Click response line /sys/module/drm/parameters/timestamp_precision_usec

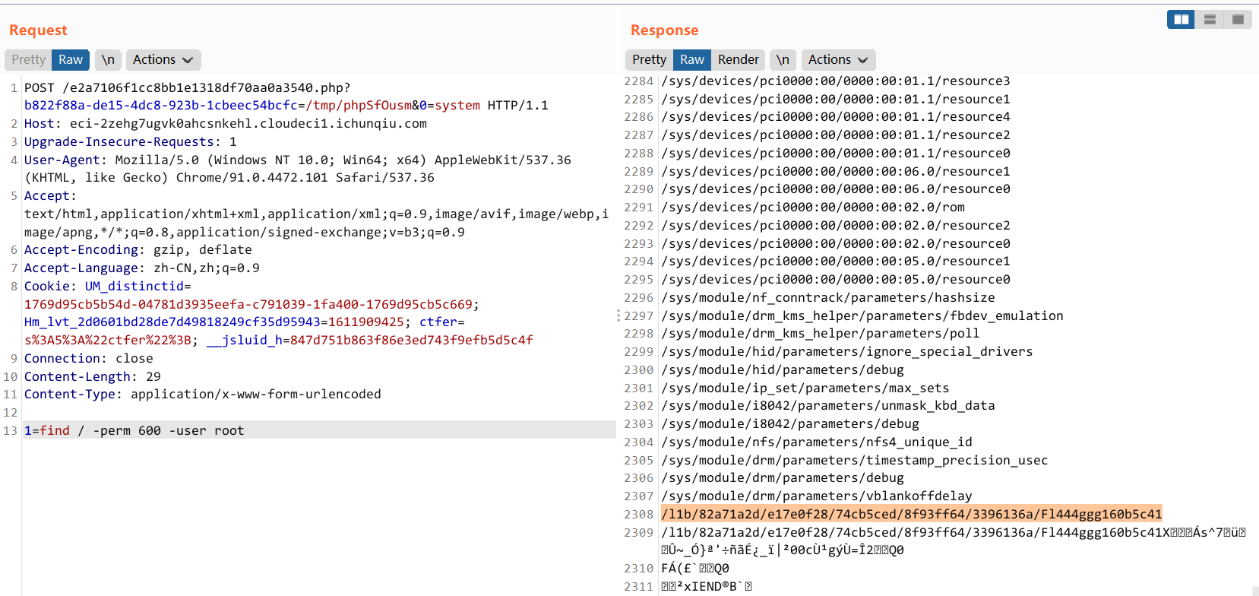pyautogui.click(x=855, y=460)
